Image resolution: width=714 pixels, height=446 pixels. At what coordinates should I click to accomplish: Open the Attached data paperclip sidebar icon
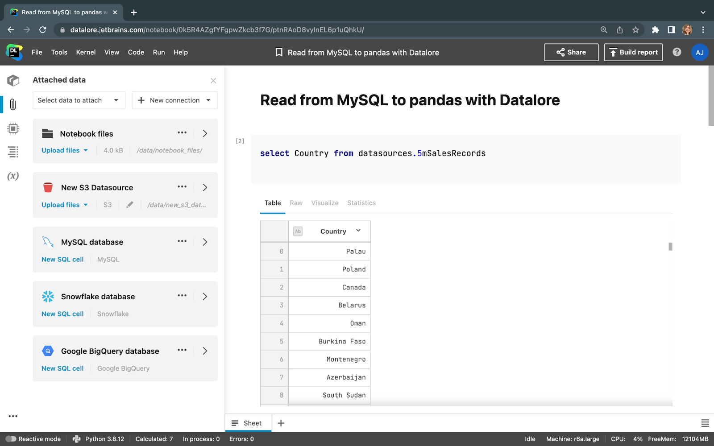13,105
